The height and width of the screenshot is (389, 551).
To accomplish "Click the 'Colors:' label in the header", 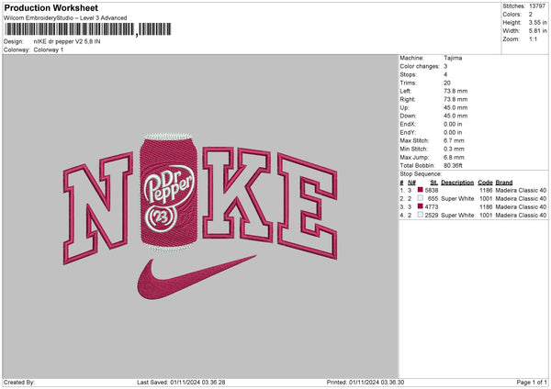I will pyautogui.click(x=512, y=15).
